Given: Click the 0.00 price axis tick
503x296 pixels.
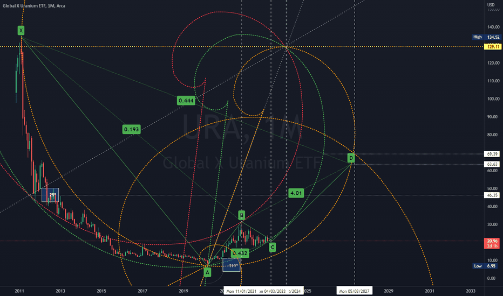Looking at the screenshot, I should (492, 278).
